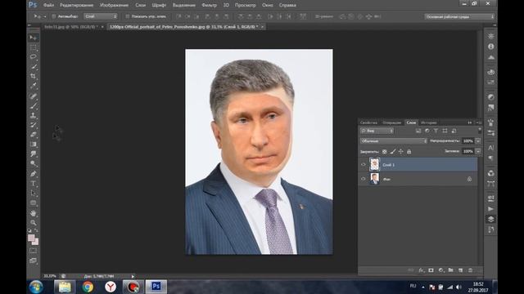Select the Zoom tool

tap(33, 222)
